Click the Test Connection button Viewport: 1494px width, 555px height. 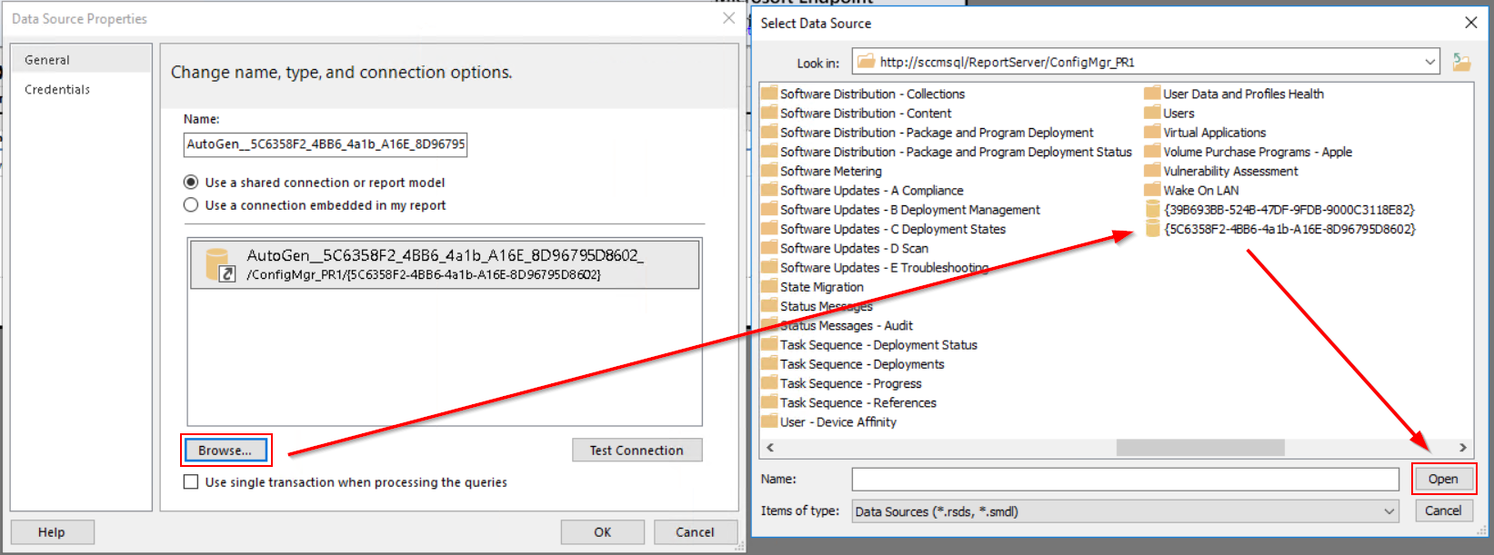[x=637, y=451]
